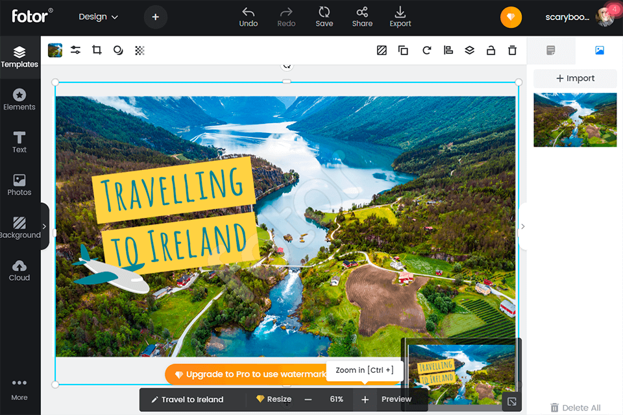Image resolution: width=623 pixels, height=415 pixels.
Task: Open the align options icon
Action: [448, 50]
